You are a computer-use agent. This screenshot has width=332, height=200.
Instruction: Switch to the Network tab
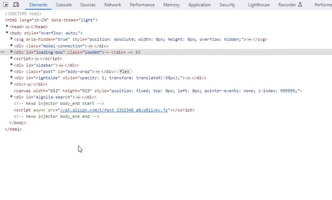pyautogui.click(x=113, y=4)
